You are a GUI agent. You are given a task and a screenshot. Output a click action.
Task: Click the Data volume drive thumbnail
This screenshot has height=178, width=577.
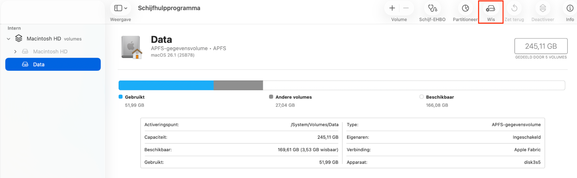pos(132,47)
